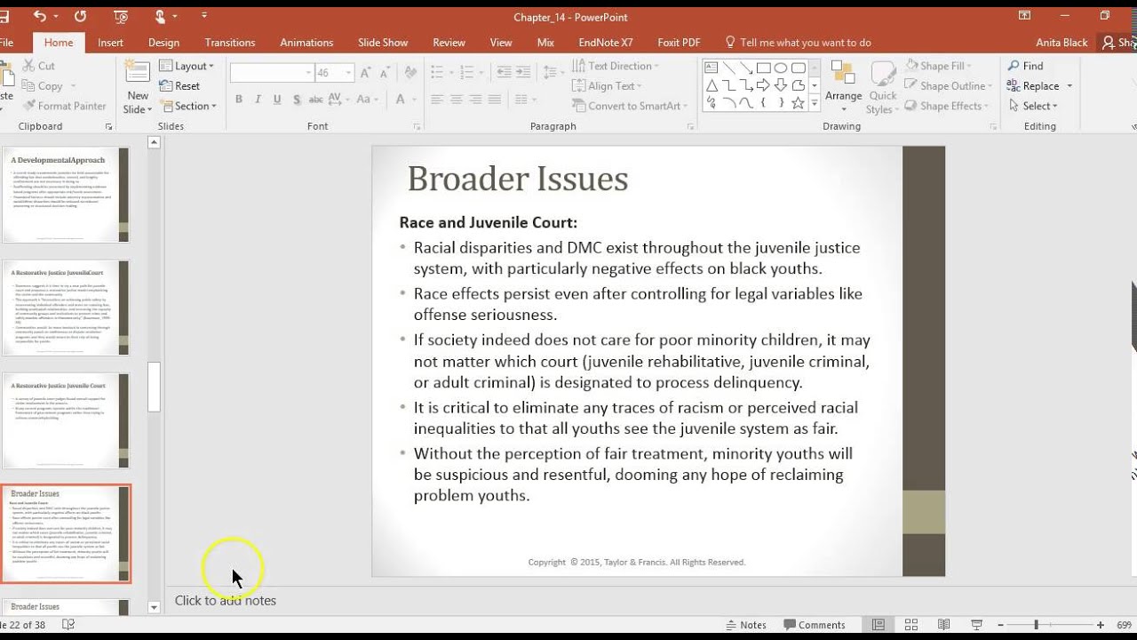Open the Arrange dropdown
The width and height of the screenshot is (1137, 640).
click(x=843, y=87)
